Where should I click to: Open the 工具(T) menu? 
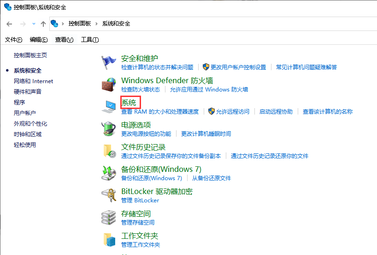pos(90,40)
